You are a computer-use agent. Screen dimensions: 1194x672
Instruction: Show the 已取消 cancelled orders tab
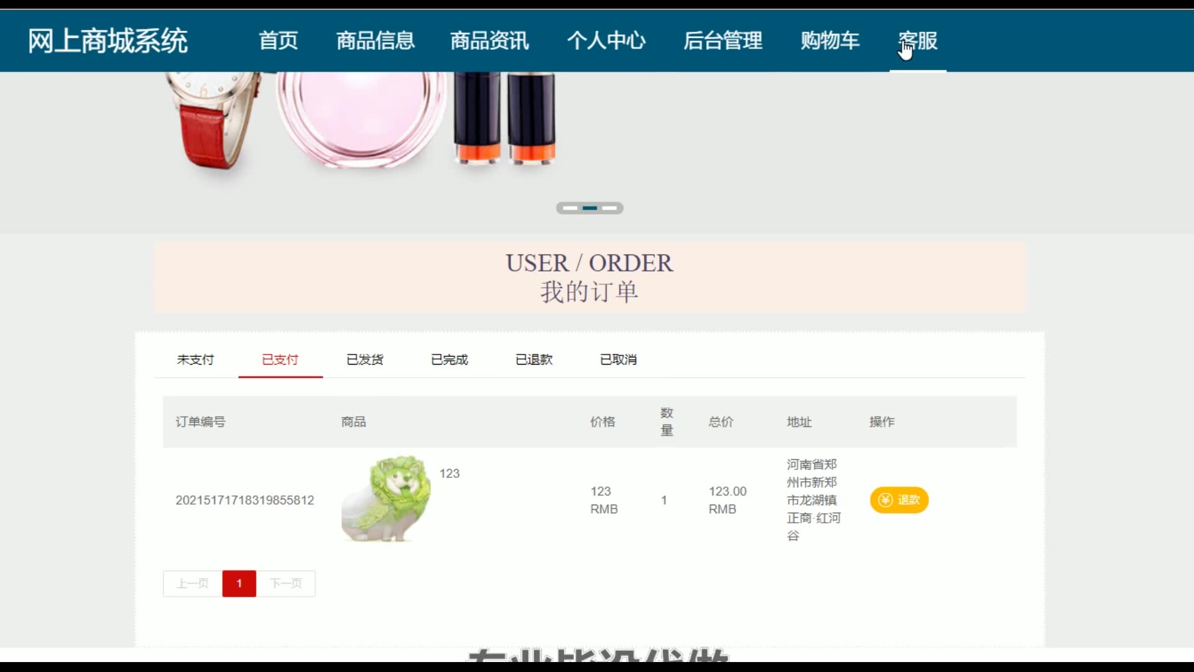(x=618, y=360)
